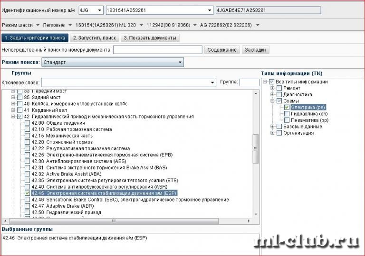Click the Содержание button
The width and height of the screenshot is (365, 256).
(221, 50)
